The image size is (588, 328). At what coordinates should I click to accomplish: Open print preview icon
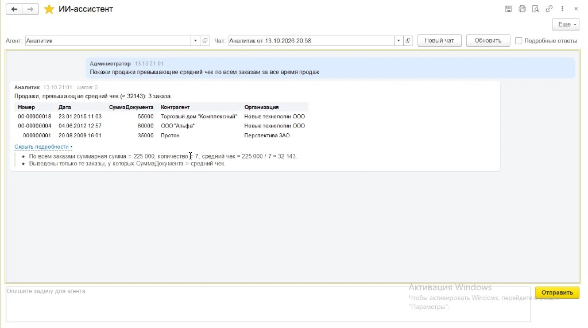[x=536, y=9]
